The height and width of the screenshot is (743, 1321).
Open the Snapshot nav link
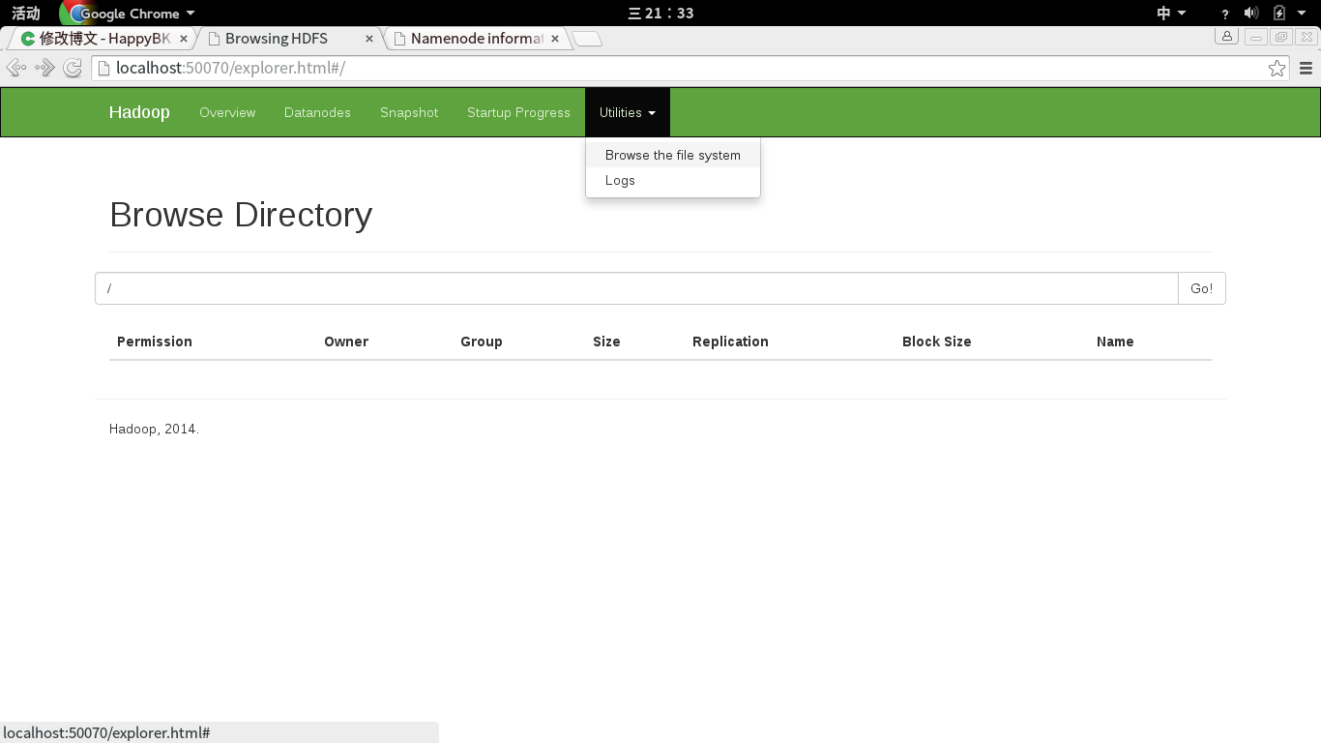click(409, 112)
